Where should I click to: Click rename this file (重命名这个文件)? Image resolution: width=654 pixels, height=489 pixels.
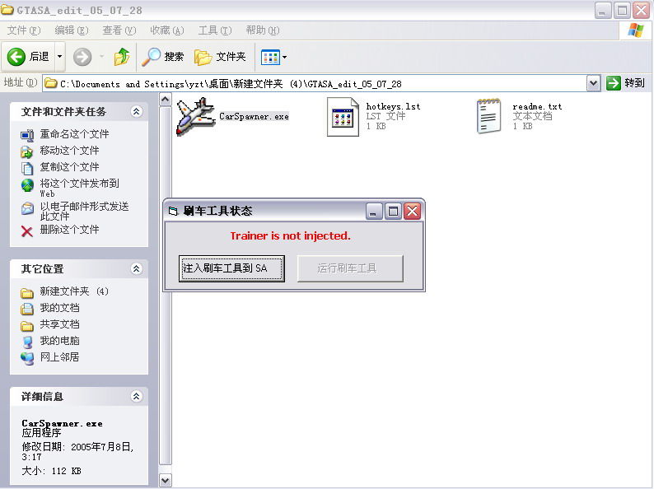tap(74, 134)
